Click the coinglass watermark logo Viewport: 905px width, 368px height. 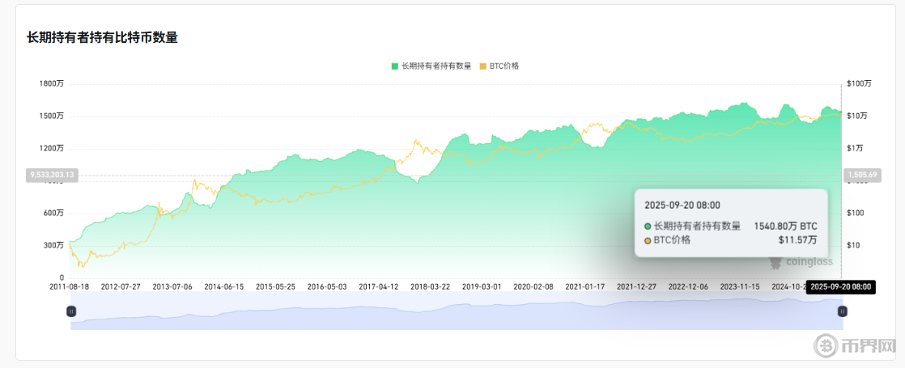click(x=798, y=262)
